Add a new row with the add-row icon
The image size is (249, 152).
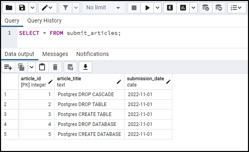8,67
